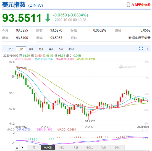This screenshot has height=151, width=152.
Task: Click the 今开 value 93.5855
Action: point(22,30)
